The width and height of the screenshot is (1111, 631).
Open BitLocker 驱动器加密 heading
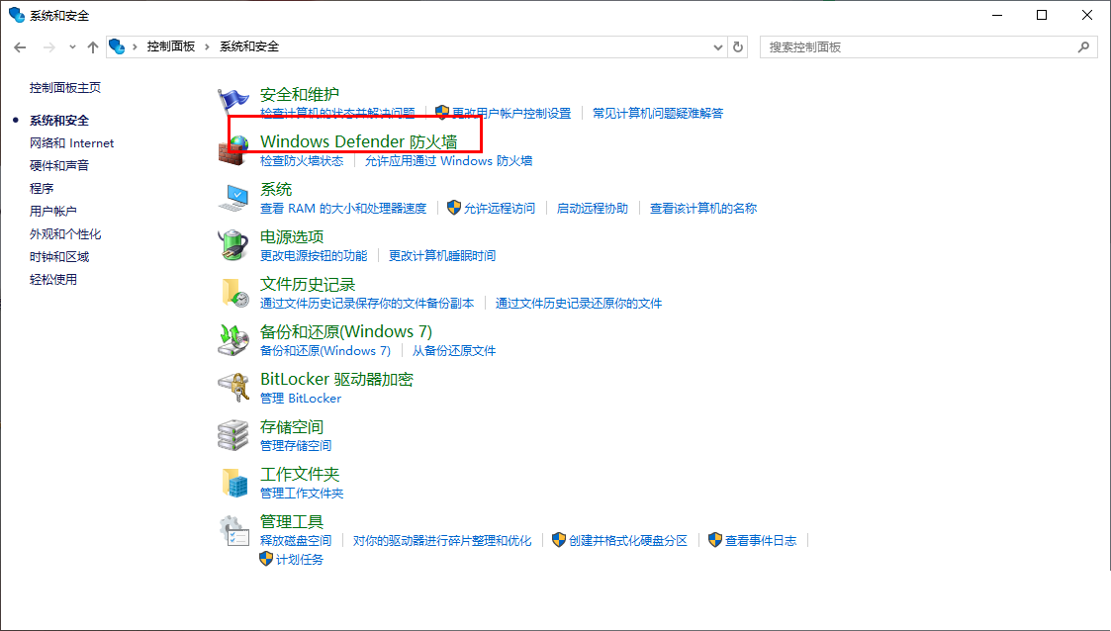pyautogui.click(x=336, y=379)
